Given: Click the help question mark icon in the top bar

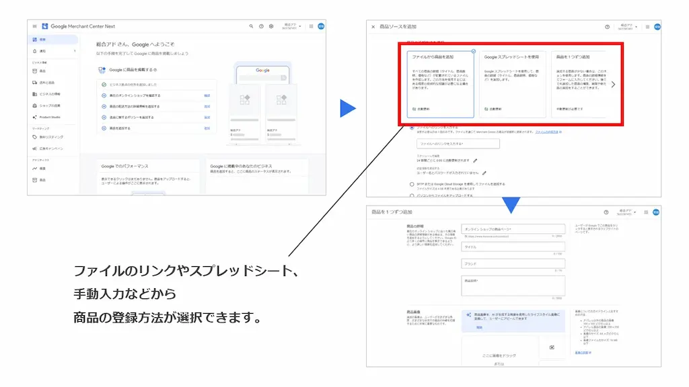Looking at the screenshot, I should click(261, 26).
